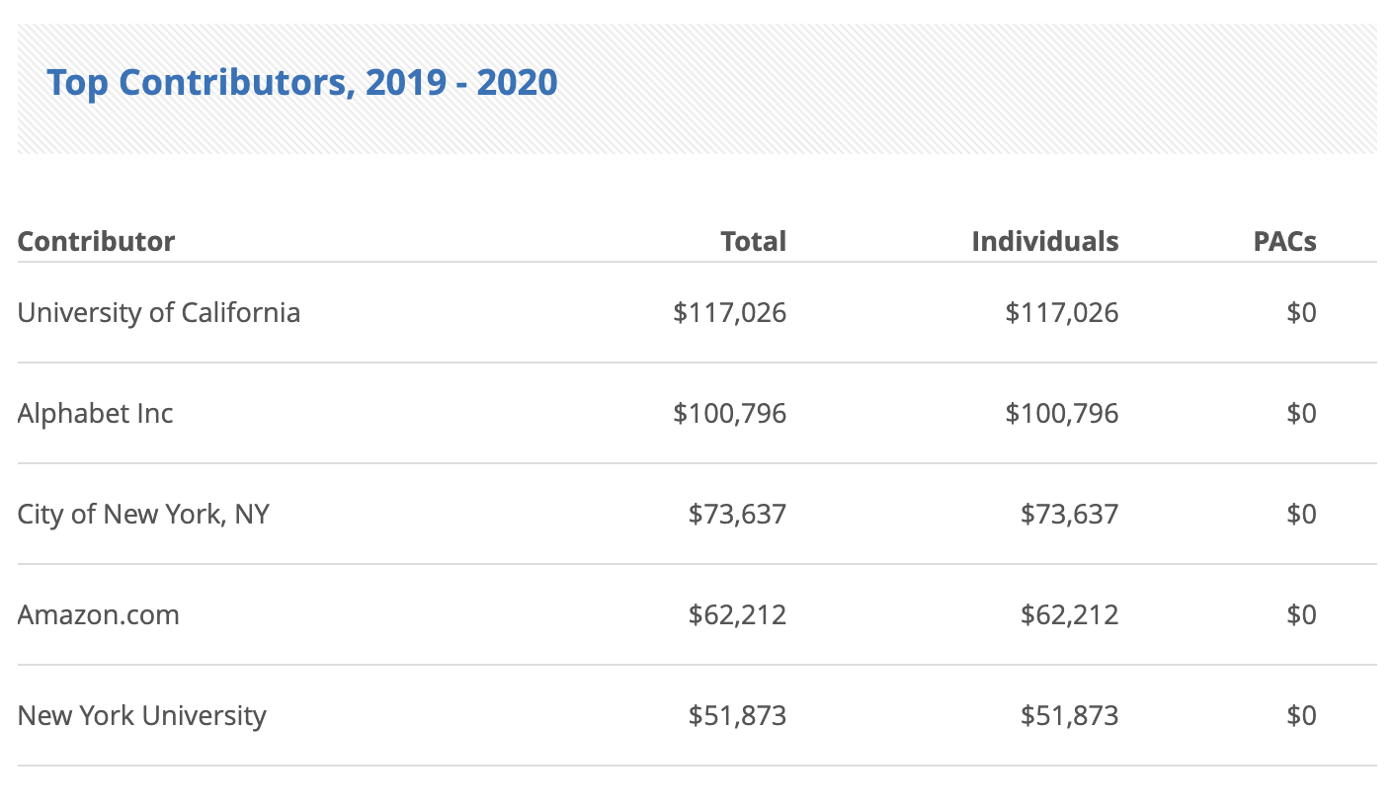The image size is (1395, 808).
Task: Click City of New York individuals $73,637
Action: [1069, 514]
